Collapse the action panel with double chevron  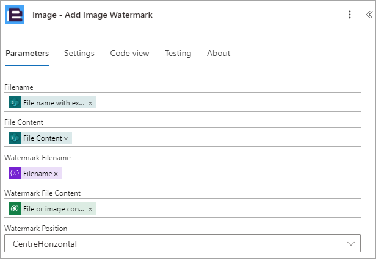pyautogui.click(x=369, y=15)
